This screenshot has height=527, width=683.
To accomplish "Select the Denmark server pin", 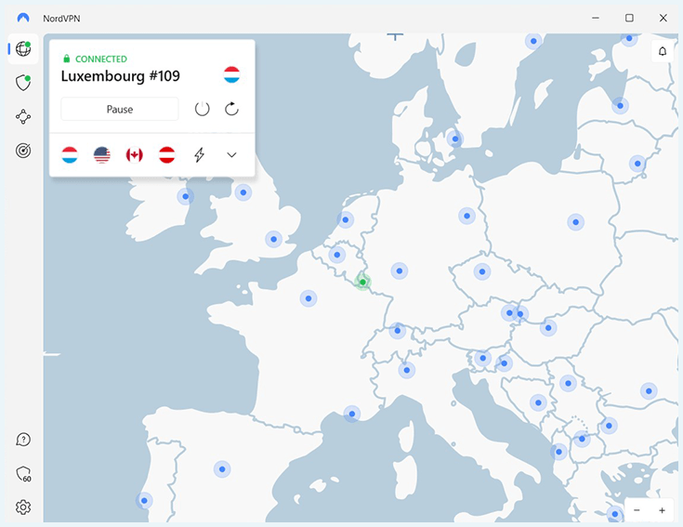I will (x=455, y=138).
